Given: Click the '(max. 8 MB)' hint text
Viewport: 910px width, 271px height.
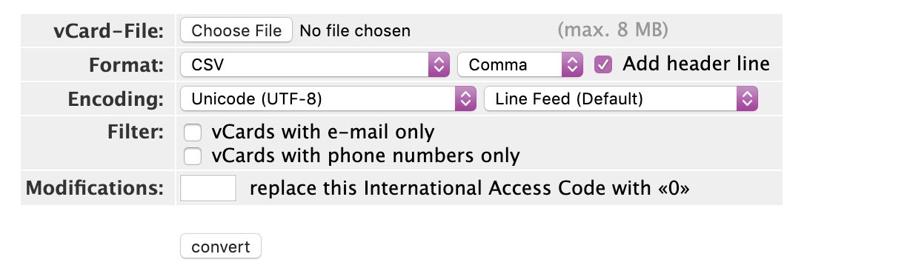Looking at the screenshot, I should [613, 31].
